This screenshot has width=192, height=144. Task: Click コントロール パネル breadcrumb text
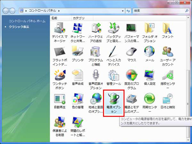[43, 11]
